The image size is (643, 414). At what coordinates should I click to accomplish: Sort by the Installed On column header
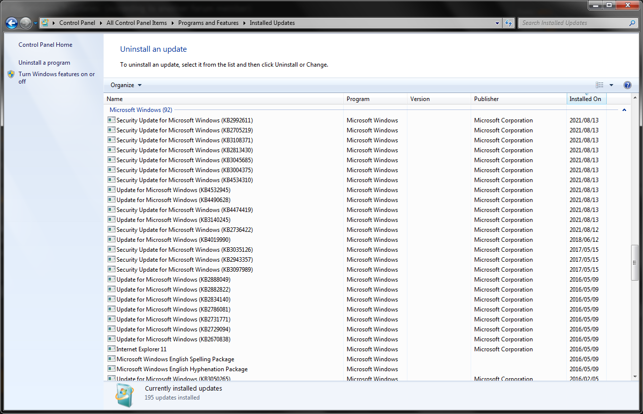click(585, 99)
